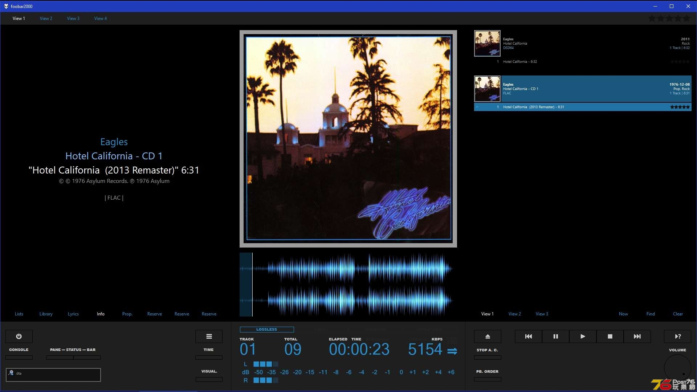Click the power button above CONSOLE

[x=19, y=336]
